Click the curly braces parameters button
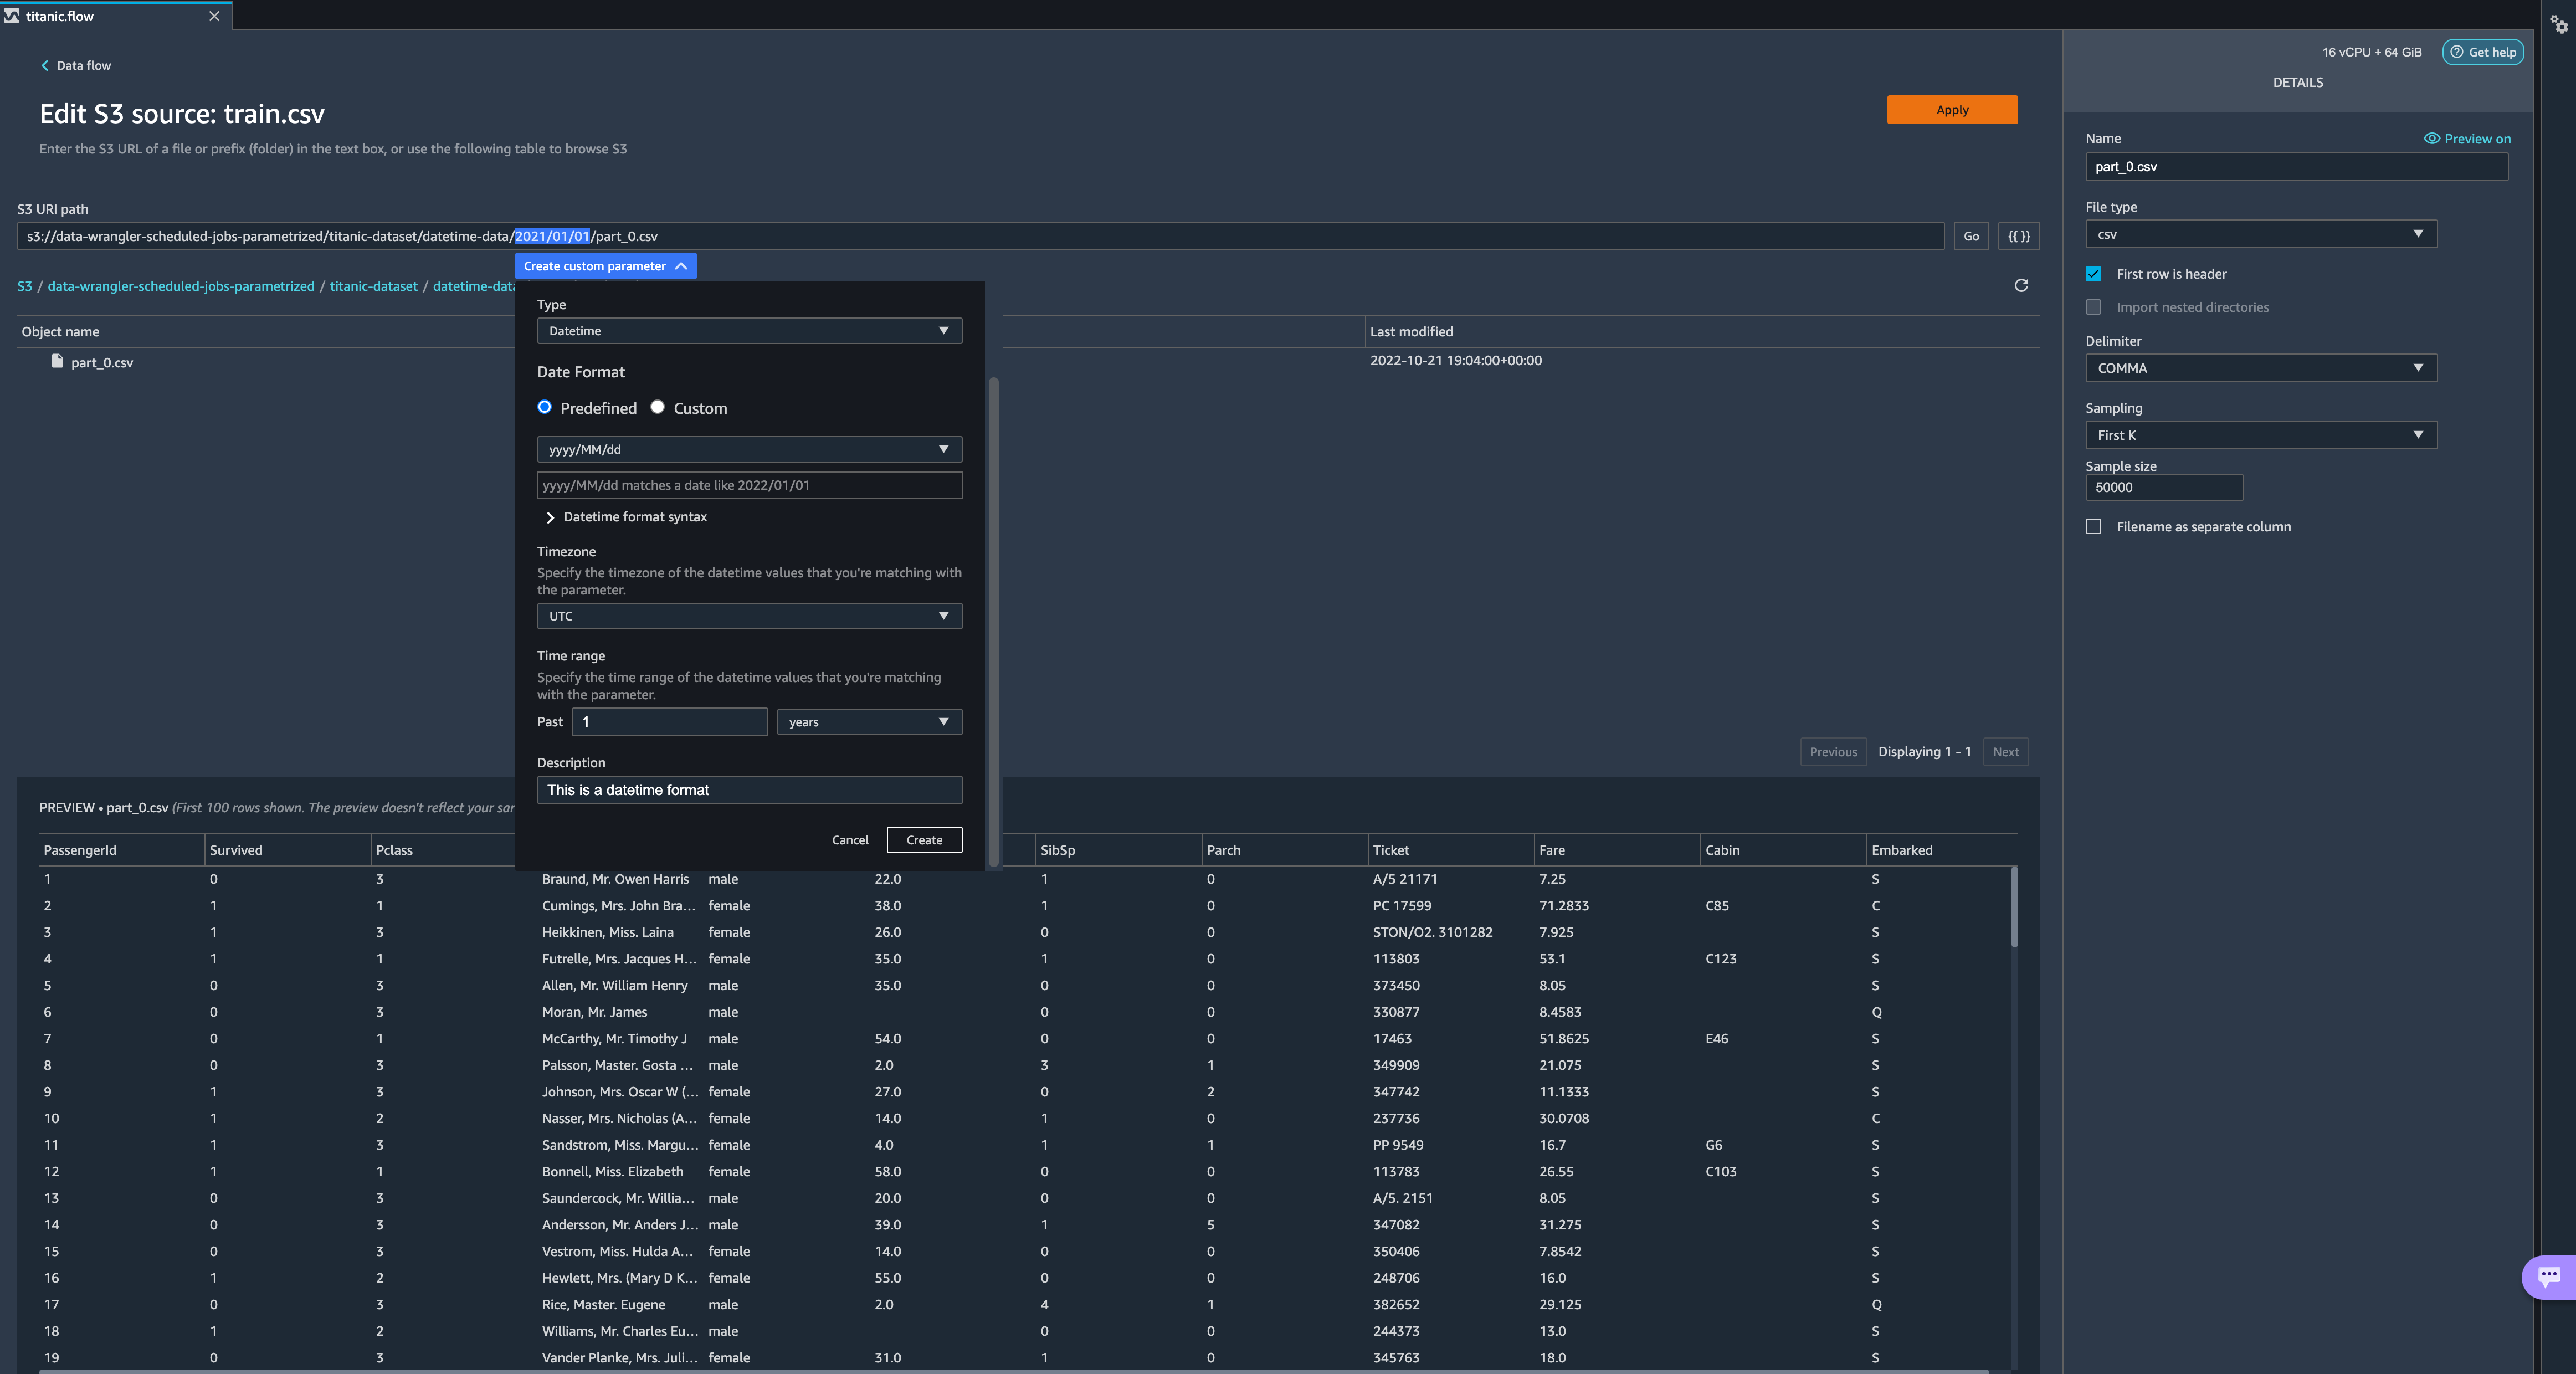The height and width of the screenshot is (1374, 2576). (2018, 237)
